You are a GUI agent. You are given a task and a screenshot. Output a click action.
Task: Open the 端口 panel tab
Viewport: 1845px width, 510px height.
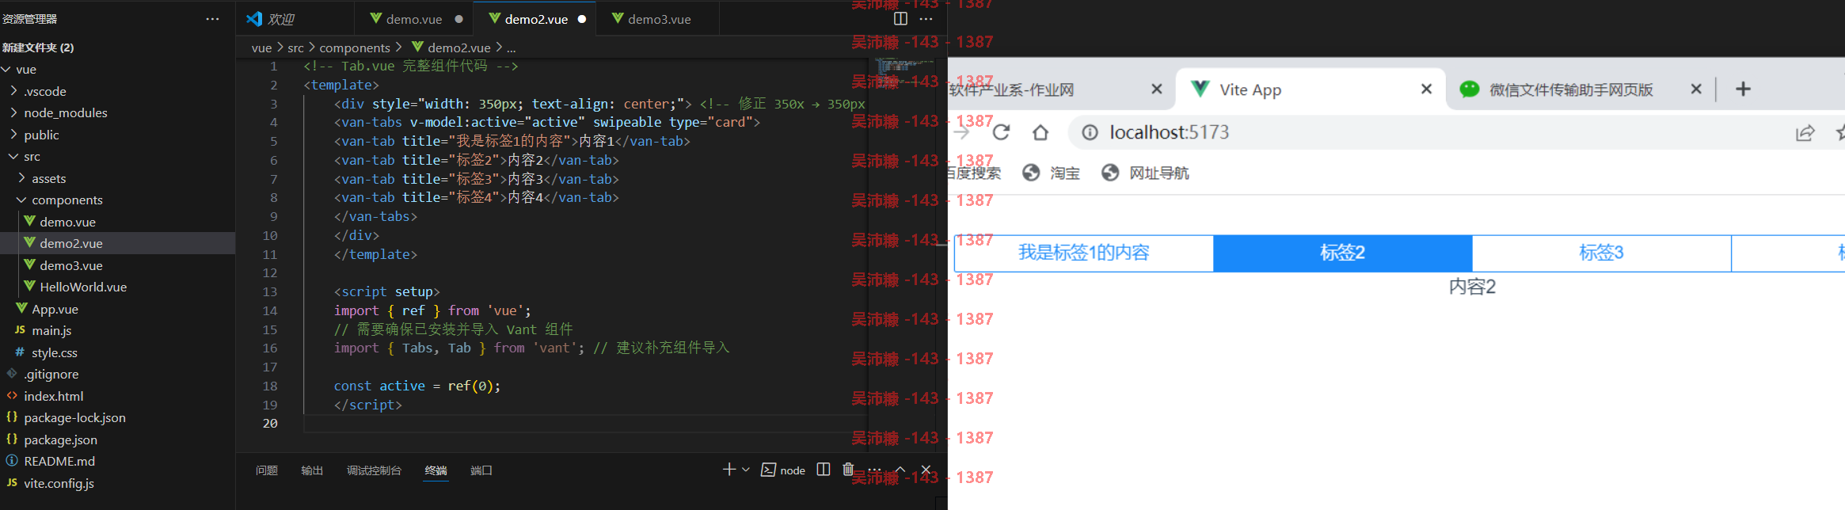coord(481,470)
